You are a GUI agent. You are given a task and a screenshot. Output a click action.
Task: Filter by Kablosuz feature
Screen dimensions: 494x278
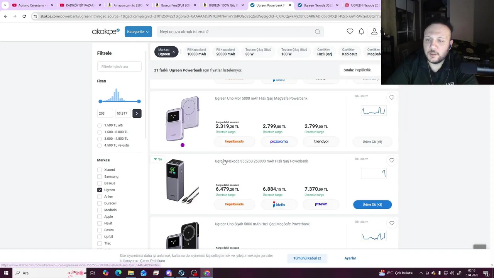350,52
